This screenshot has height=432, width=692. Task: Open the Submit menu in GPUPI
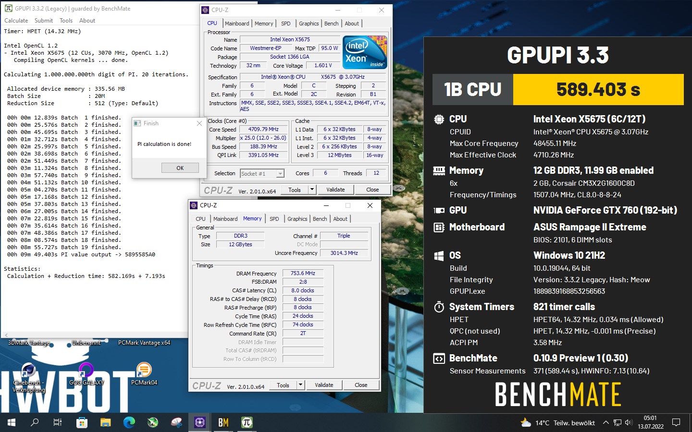pos(44,21)
